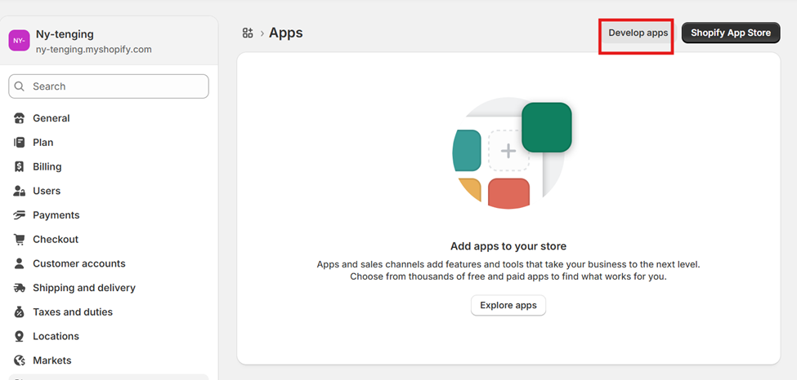Open the Shopify App Store
This screenshot has height=380, width=797.
tap(730, 33)
